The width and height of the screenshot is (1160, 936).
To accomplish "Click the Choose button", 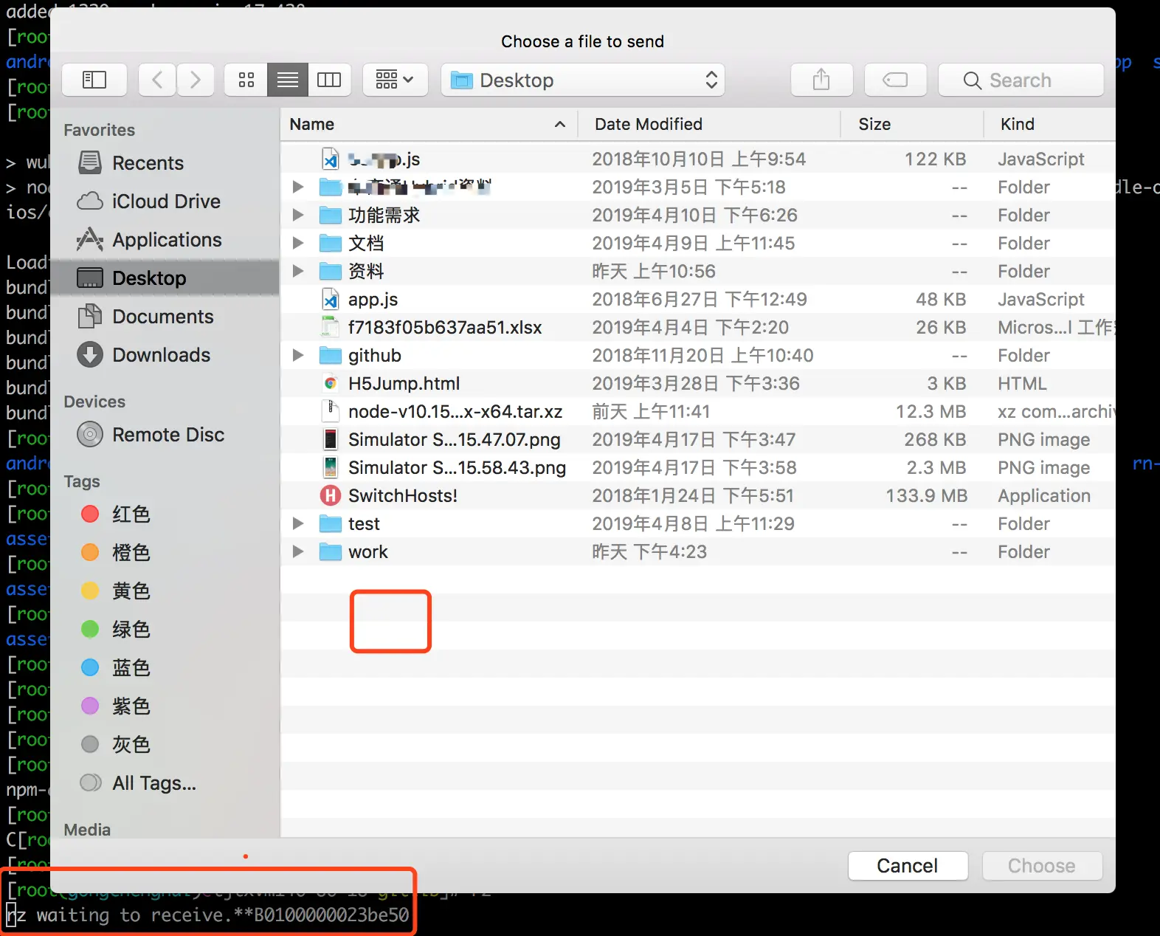I will click(x=1042, y=866).
